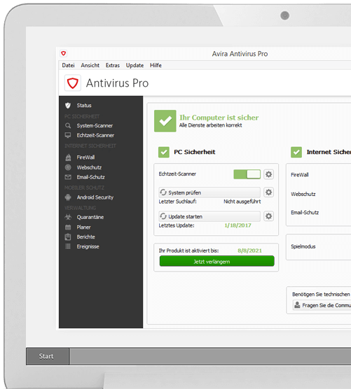Click the Android Security robot icon
Screen dimensions: 351x389
pyautogui.click(x=68, y=197)
